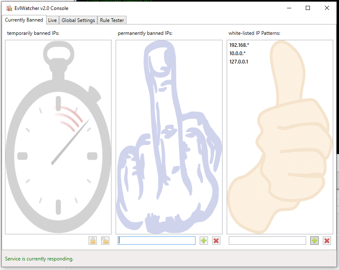Click the EvlWatcher app icon in title bar

(9, 8)
